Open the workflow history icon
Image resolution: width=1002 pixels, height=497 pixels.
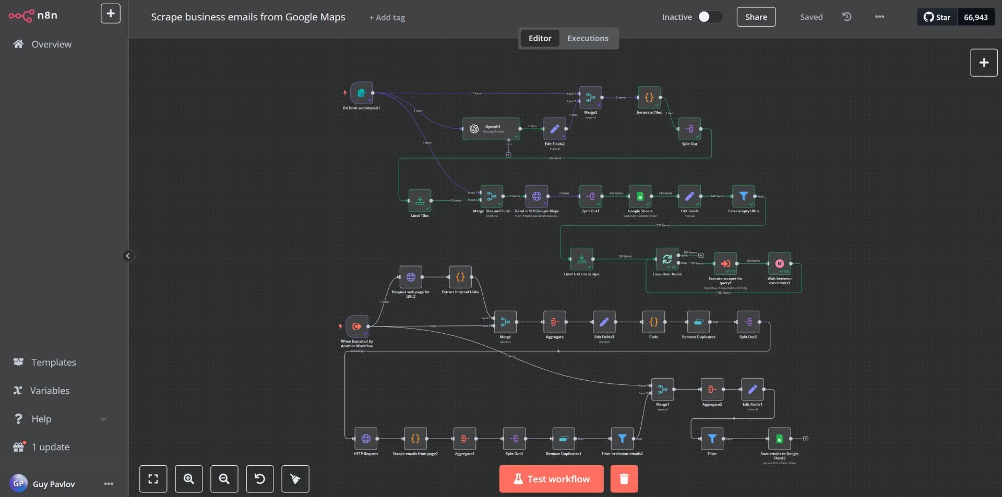846,17
